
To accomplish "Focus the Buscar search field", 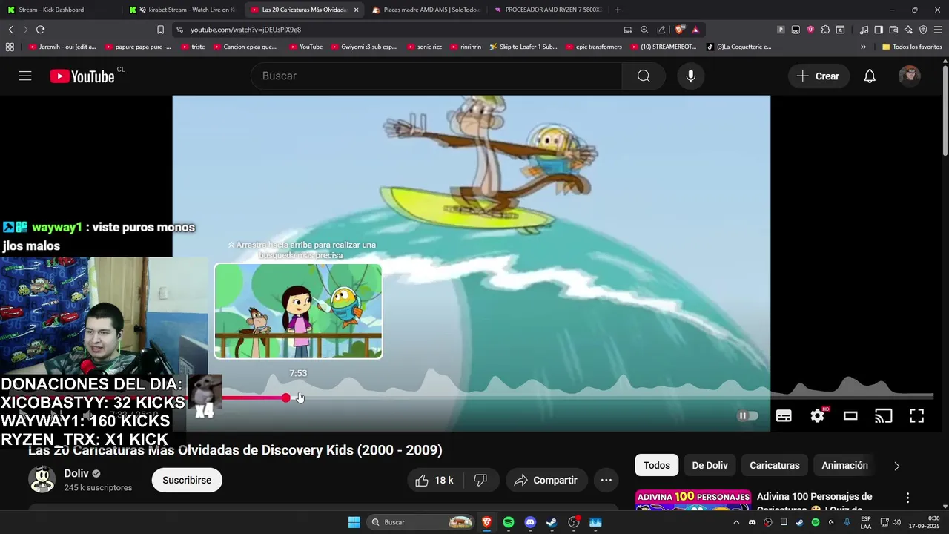I will coord(437,76).
